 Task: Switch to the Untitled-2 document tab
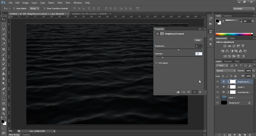(89, 14)
